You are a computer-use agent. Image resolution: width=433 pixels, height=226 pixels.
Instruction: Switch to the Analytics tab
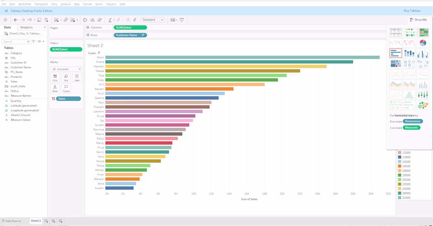[26, 27]
